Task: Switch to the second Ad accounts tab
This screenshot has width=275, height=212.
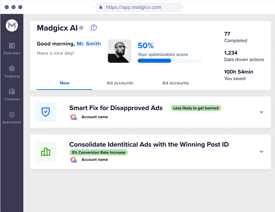Action: [x=175, y=83]
